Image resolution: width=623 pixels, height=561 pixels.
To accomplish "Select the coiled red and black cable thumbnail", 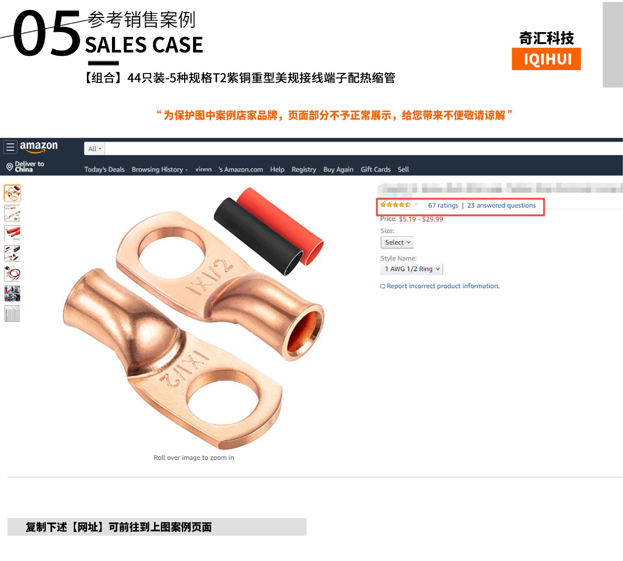I will pos(12,274).
